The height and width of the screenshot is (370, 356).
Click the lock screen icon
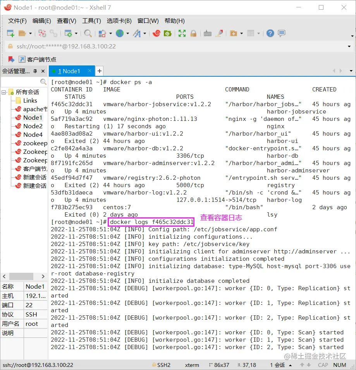(x=193, y=33)
